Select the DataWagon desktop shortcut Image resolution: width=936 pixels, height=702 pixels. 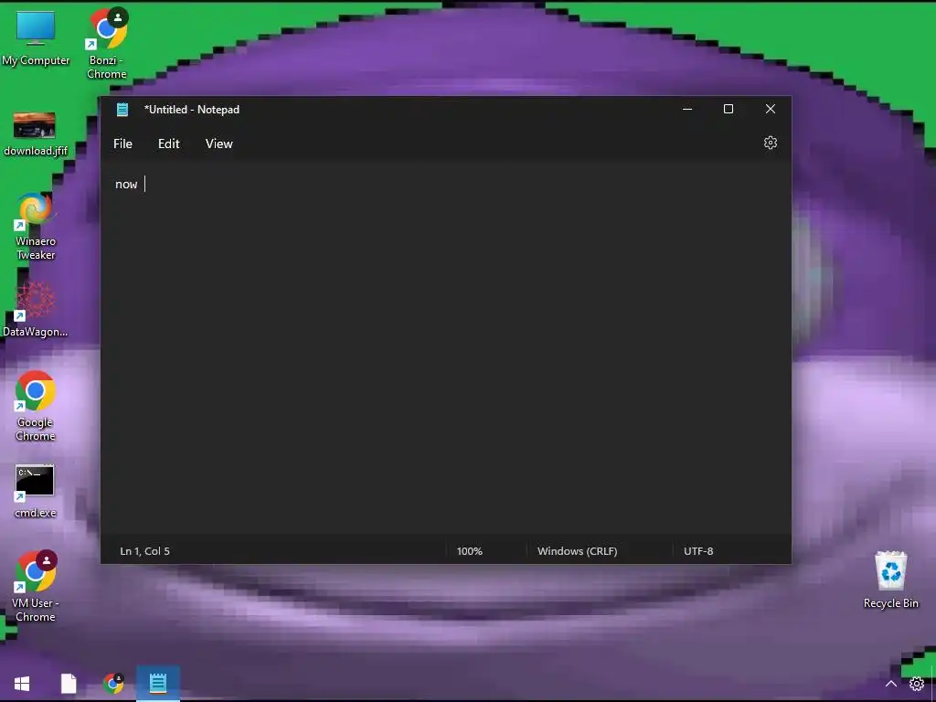coord(36,311)
